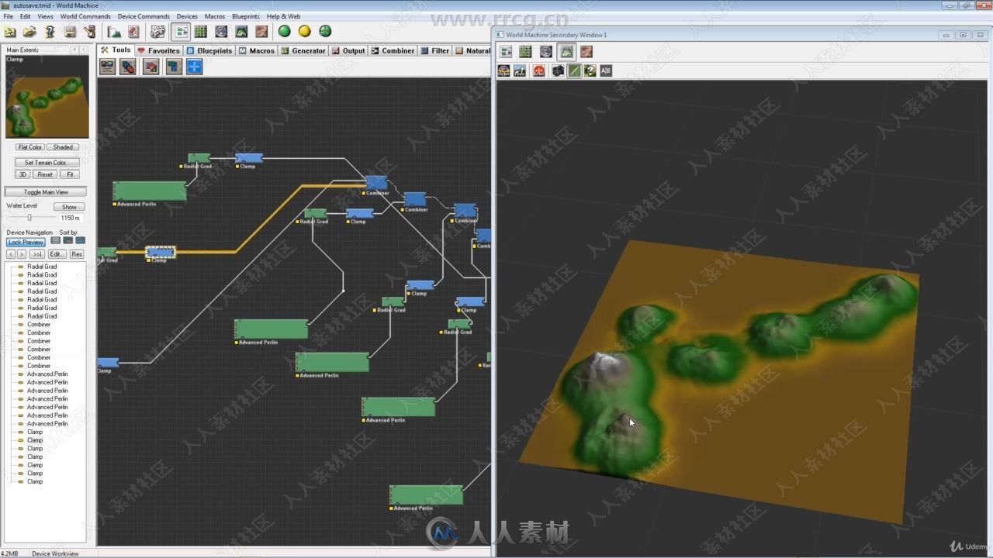Switch main window to Device Workview
This screenshot has width=993, height=558.
point(182,32)
